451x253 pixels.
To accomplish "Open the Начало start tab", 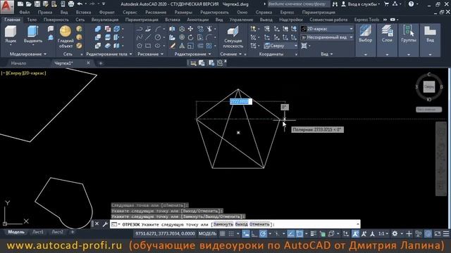I will point(18,63).
